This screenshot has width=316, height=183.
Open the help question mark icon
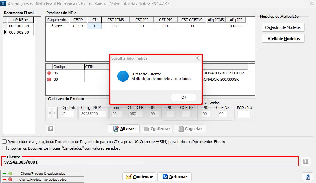(307, 177)
